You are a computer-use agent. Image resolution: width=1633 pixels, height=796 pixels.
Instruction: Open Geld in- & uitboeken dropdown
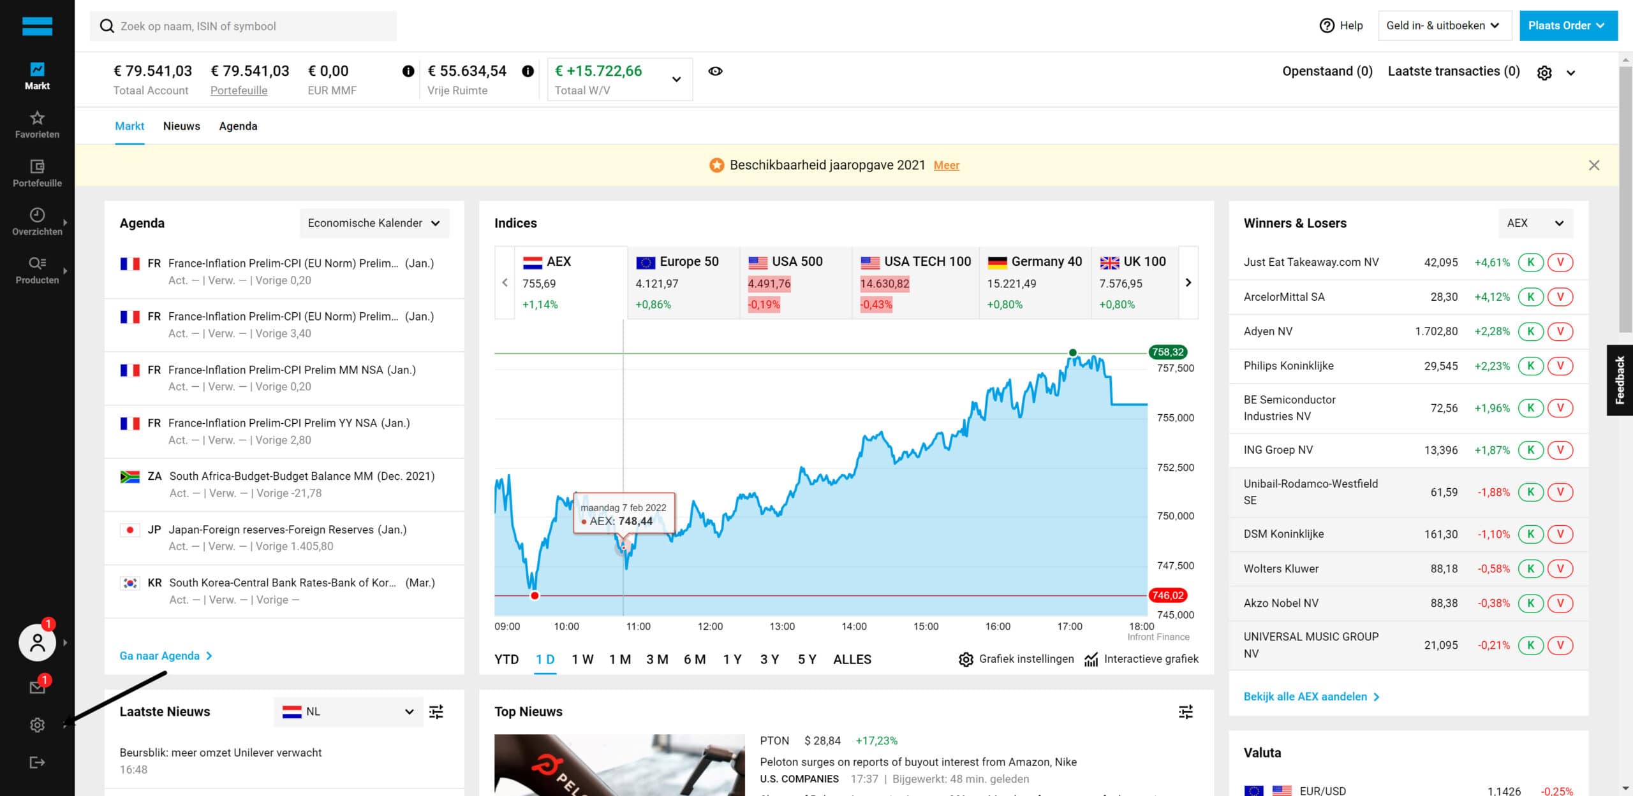(x=1445, y=25)
